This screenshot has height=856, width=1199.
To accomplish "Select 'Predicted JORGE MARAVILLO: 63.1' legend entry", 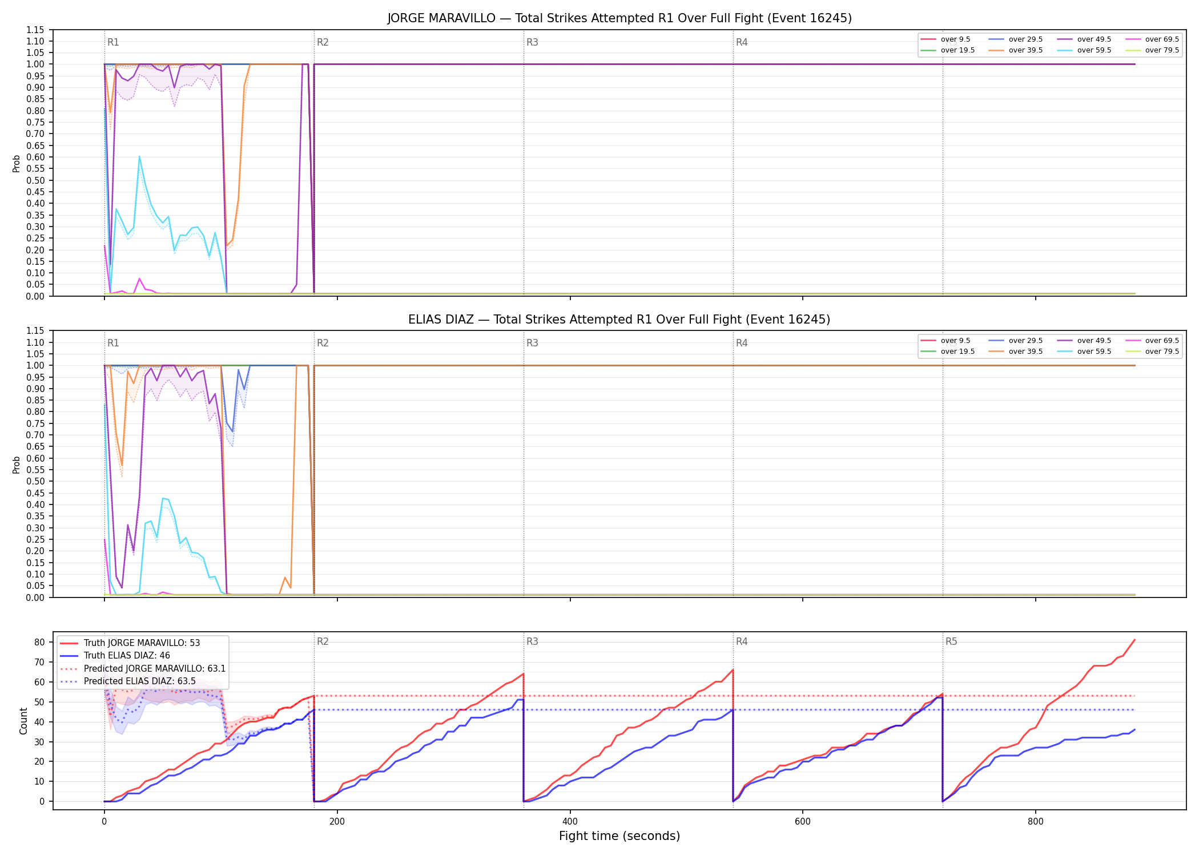I will (x=143, y=668).
